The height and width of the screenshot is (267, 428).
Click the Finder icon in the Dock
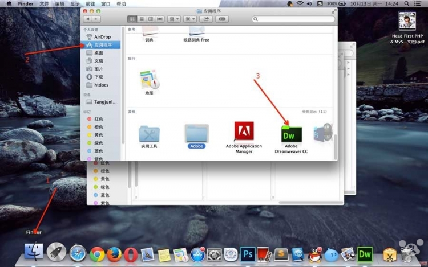pos(34,252)
